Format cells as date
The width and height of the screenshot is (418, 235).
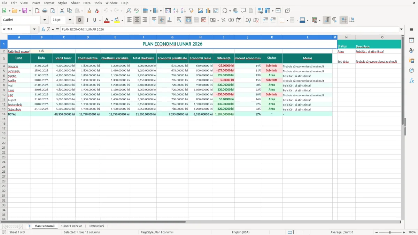[239, 20]
